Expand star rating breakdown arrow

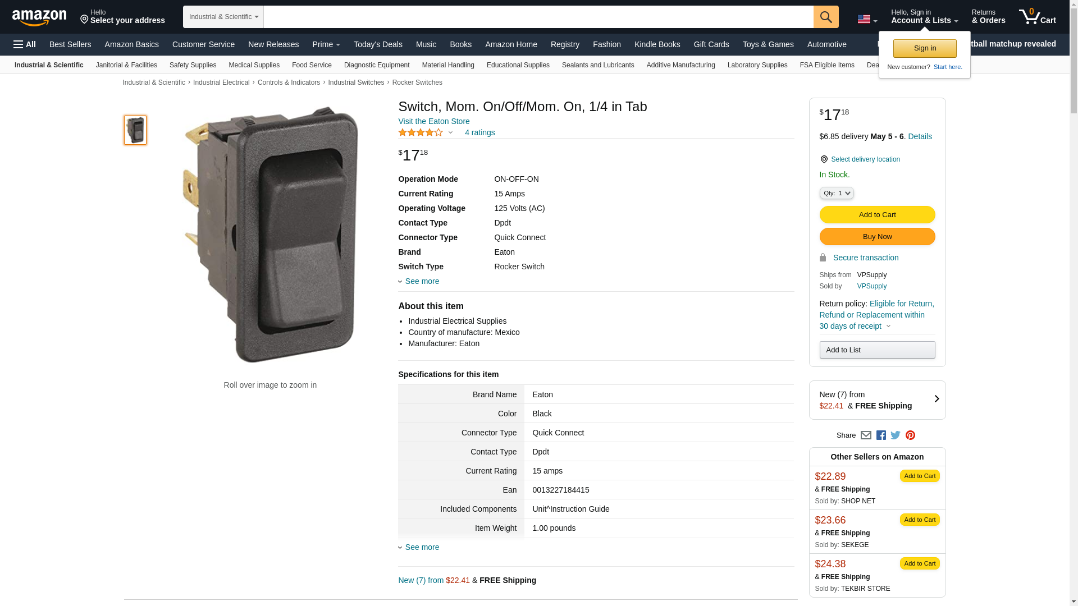point(450,133)
